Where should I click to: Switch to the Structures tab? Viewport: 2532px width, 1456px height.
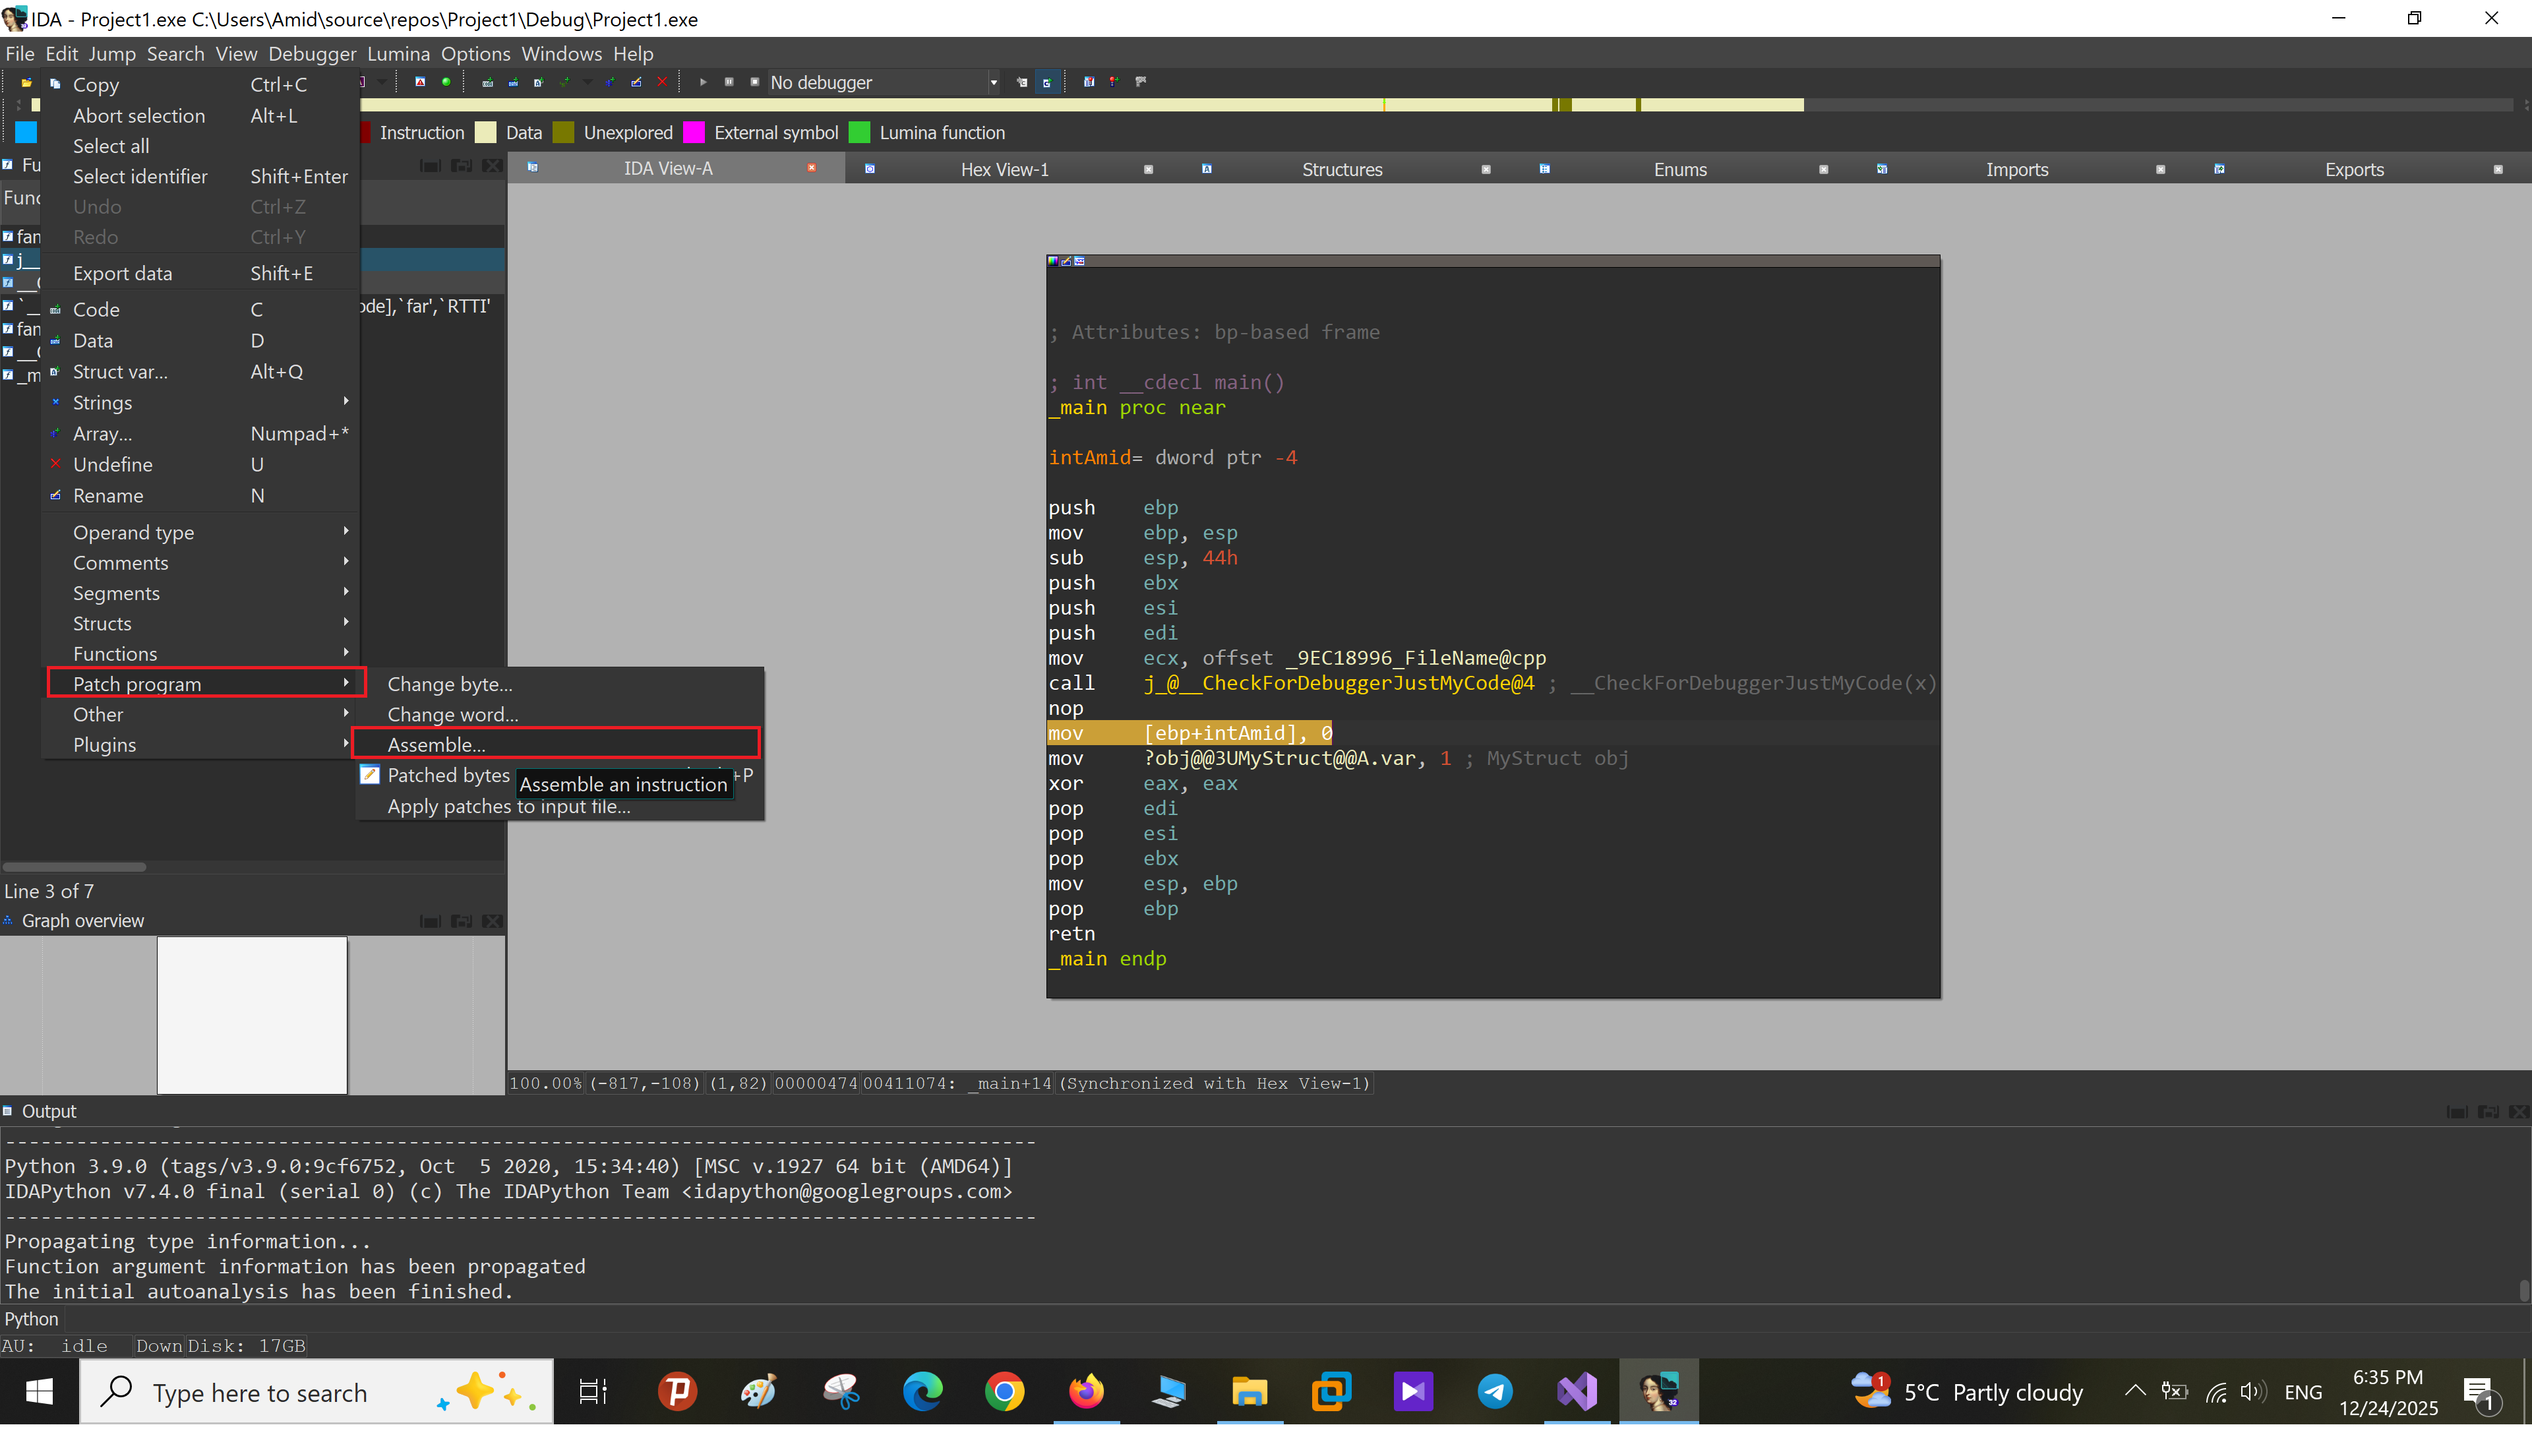click(1341, 169)
